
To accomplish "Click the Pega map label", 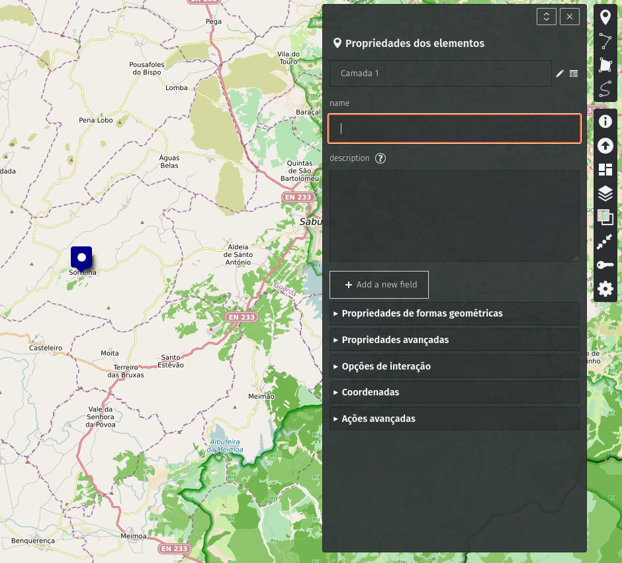I will point(214,21).
